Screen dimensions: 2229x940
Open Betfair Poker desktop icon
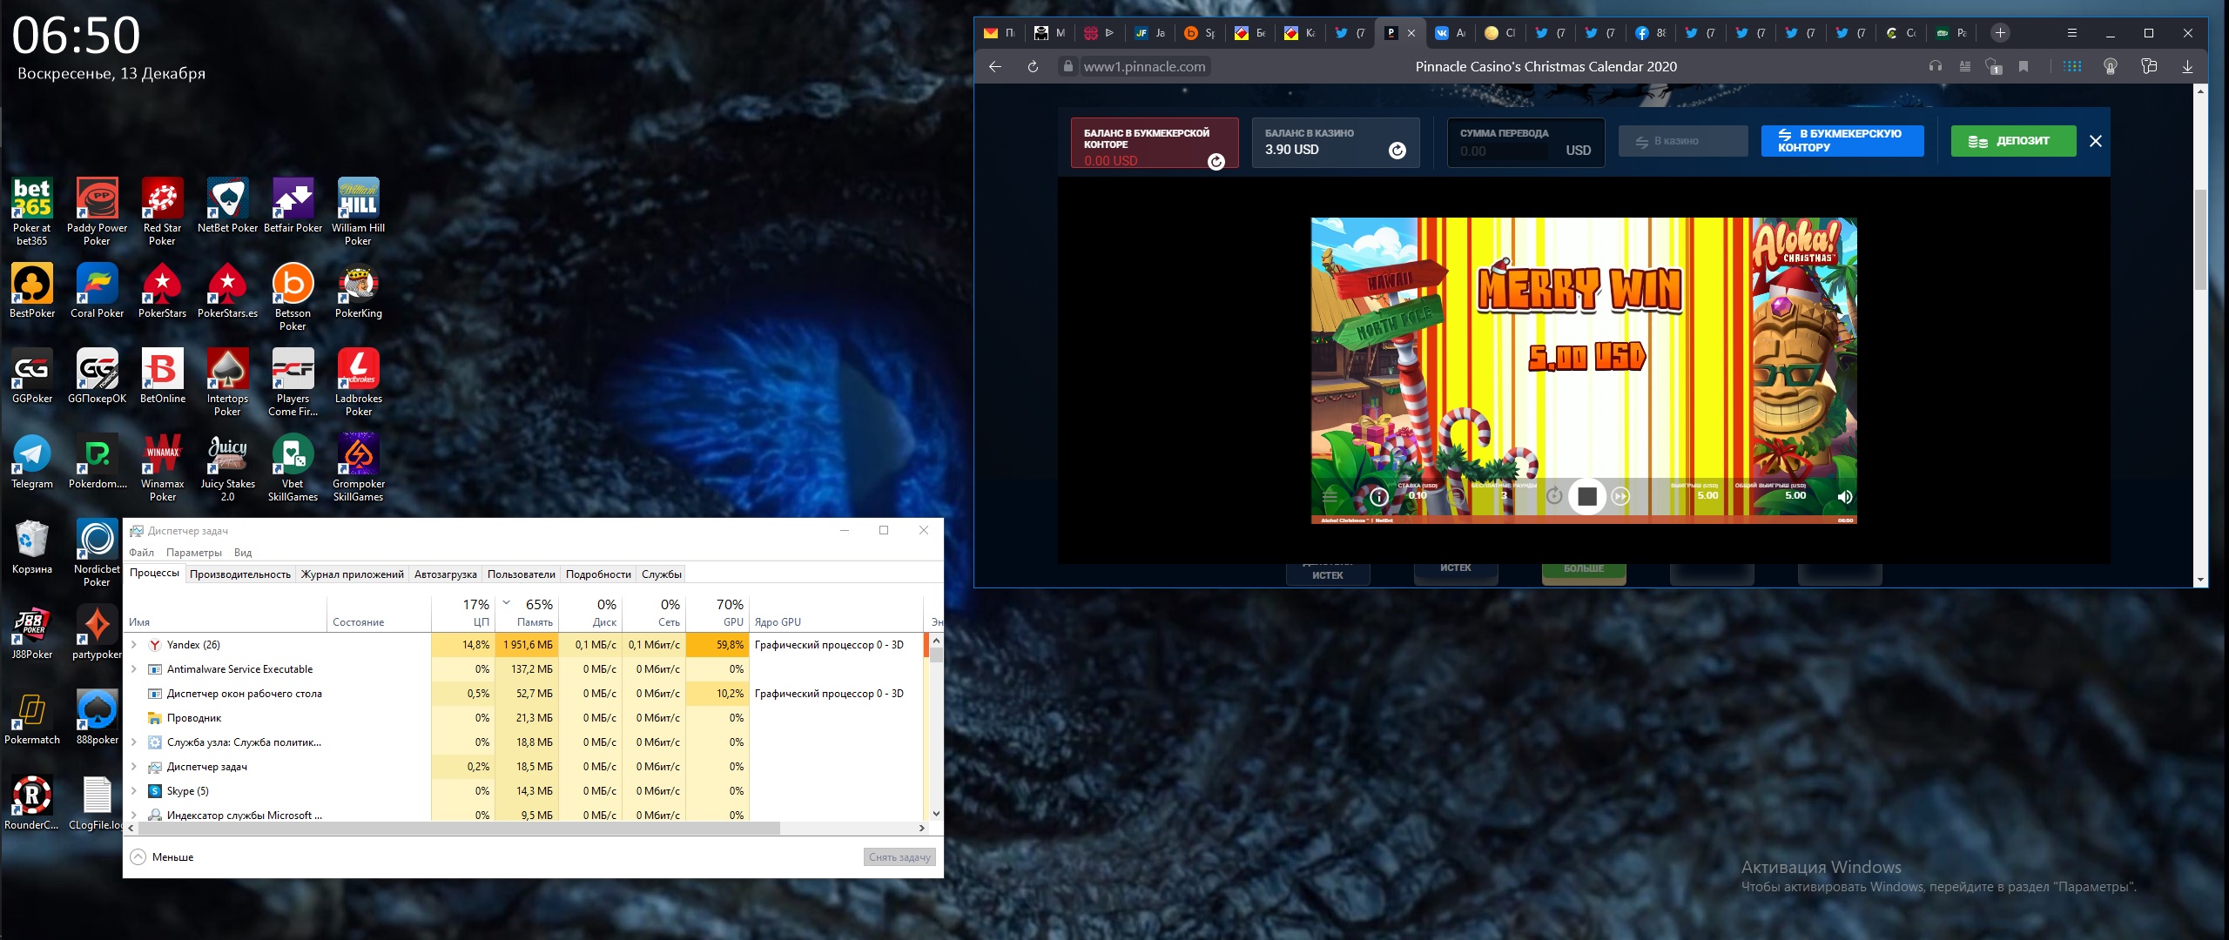tap(293, 206)
